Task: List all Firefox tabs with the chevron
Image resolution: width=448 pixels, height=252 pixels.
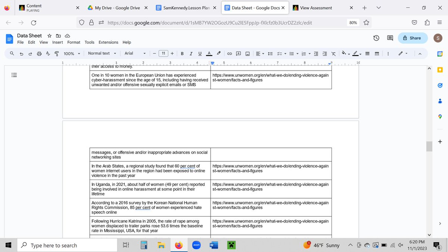Action: 379,7
